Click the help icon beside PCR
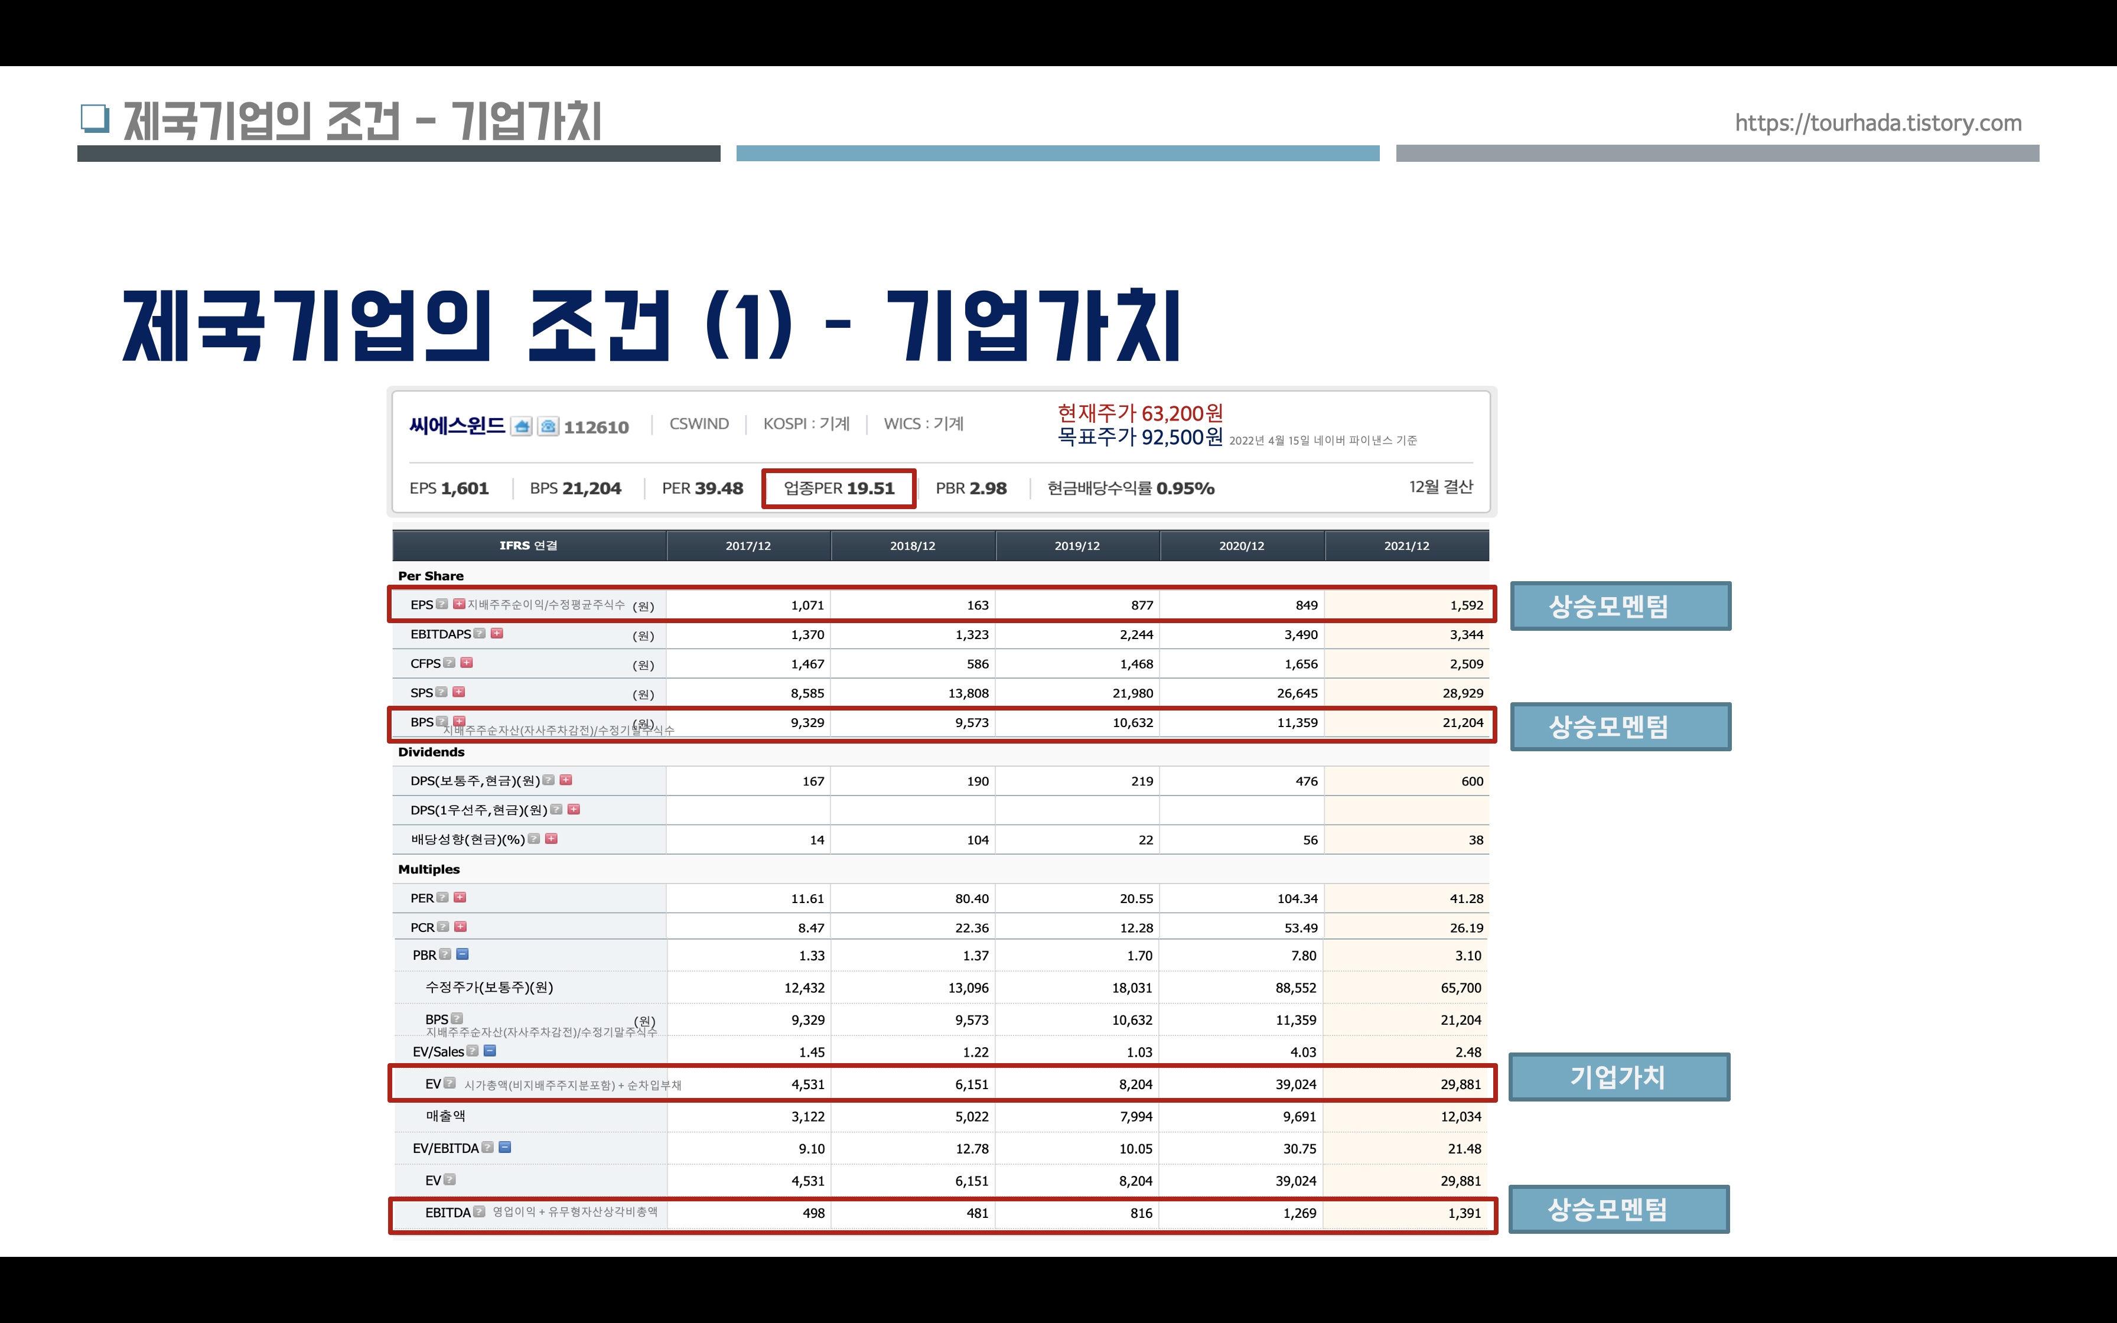Screen dimensions: 2117x1323 (x=444, y=927)
